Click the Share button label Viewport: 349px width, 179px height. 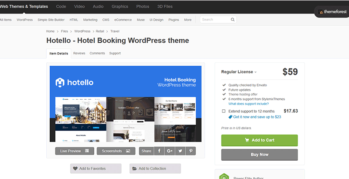pos(146,151)
